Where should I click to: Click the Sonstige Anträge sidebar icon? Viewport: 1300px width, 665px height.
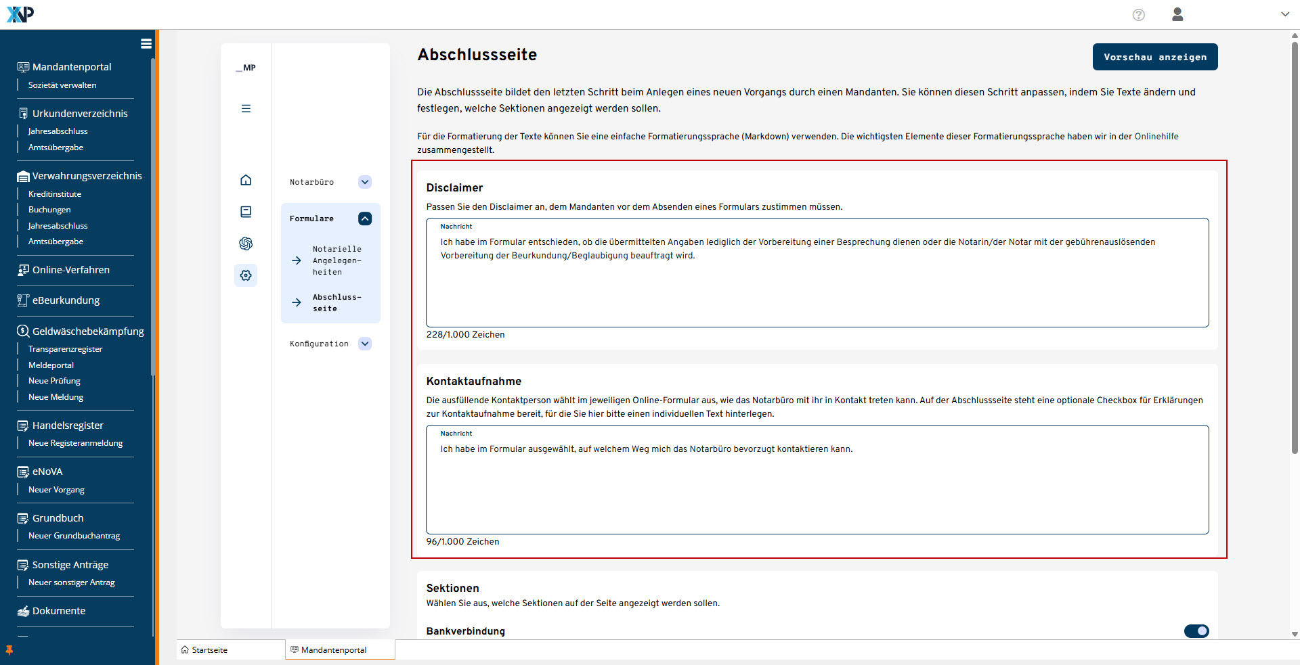pyautogui.click(x=23, y=565)
